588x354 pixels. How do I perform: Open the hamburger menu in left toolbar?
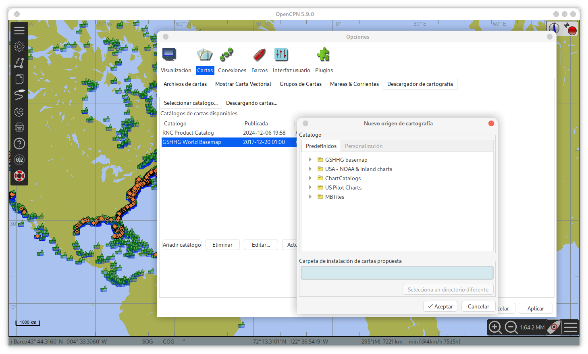tap(19, 31)
